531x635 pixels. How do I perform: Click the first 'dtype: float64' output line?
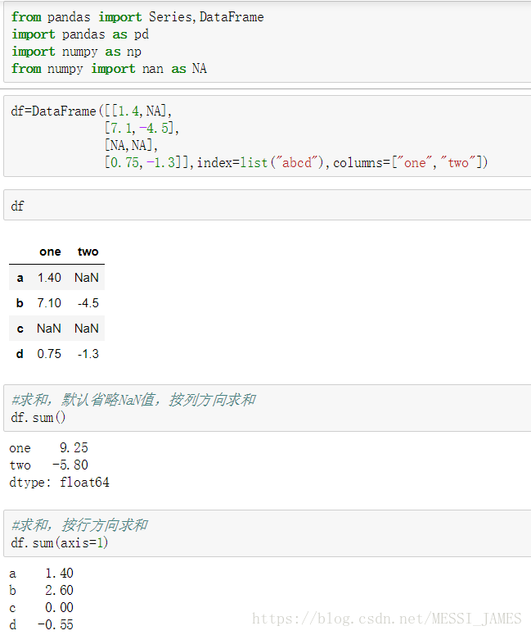[59, 483]
